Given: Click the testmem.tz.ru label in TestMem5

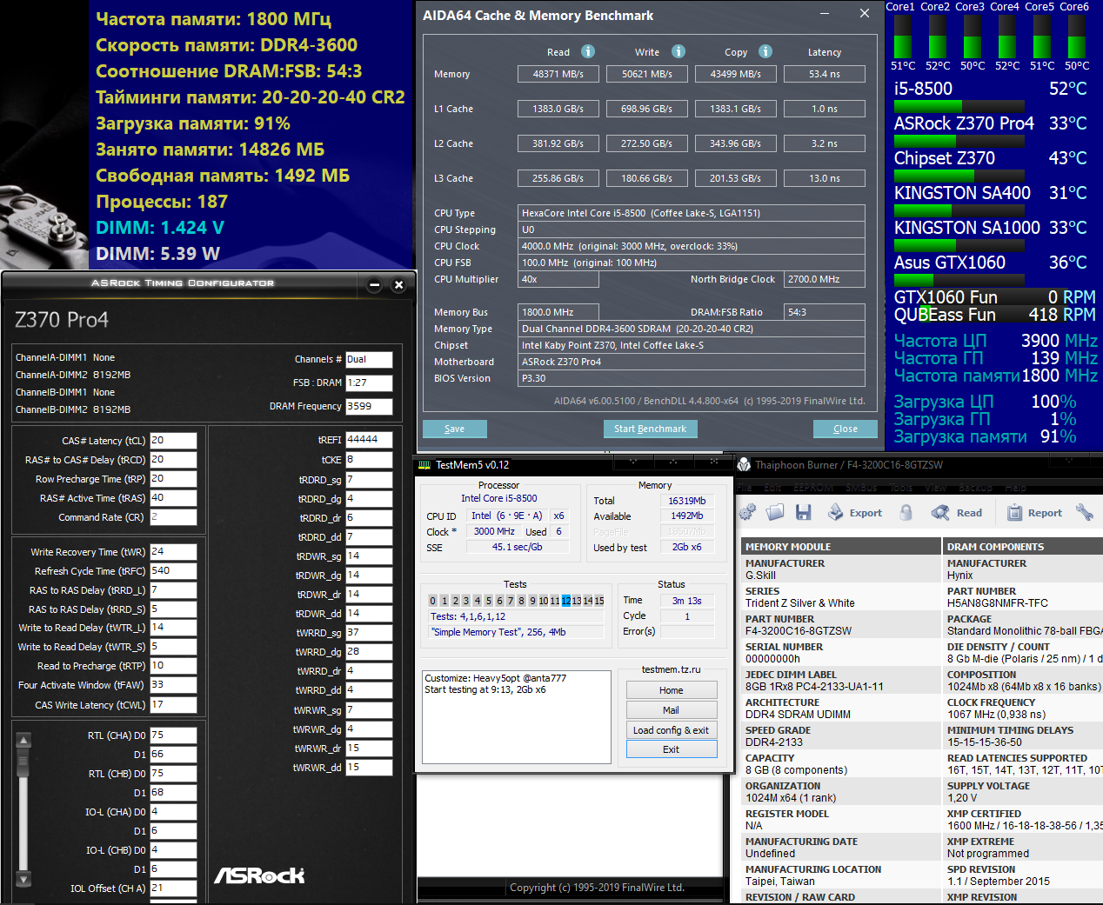Looking at the screenshot, I should (x=671, y=669).
